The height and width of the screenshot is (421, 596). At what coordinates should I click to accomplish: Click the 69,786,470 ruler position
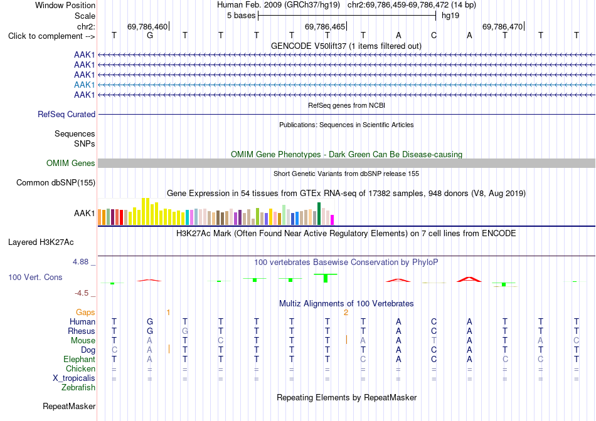click(503, 26)
